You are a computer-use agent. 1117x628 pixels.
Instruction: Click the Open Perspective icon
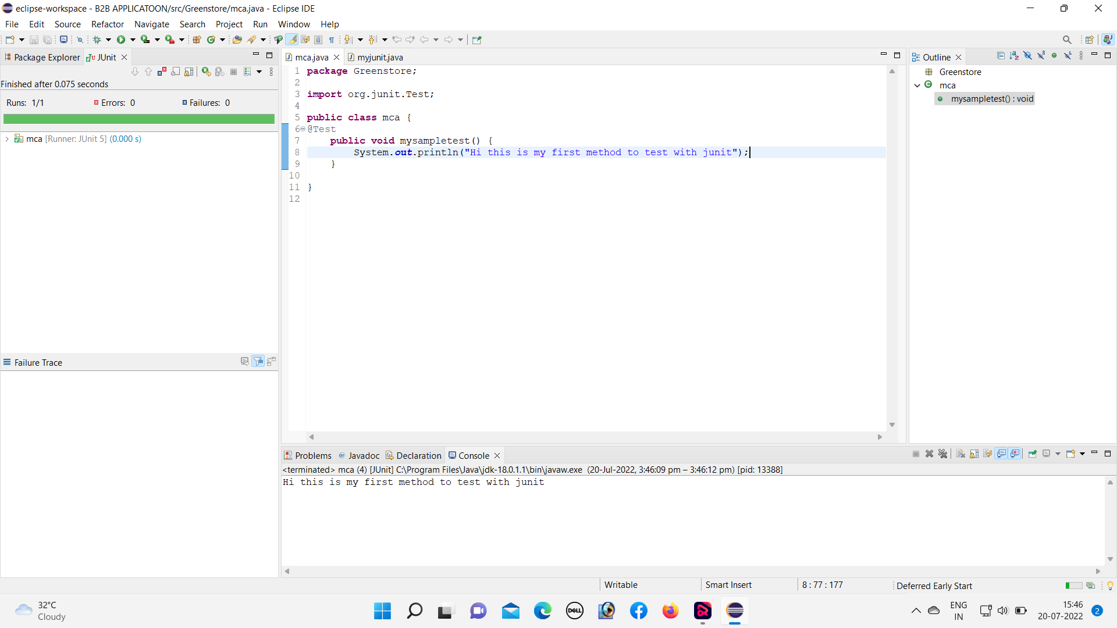[1090, 40]
